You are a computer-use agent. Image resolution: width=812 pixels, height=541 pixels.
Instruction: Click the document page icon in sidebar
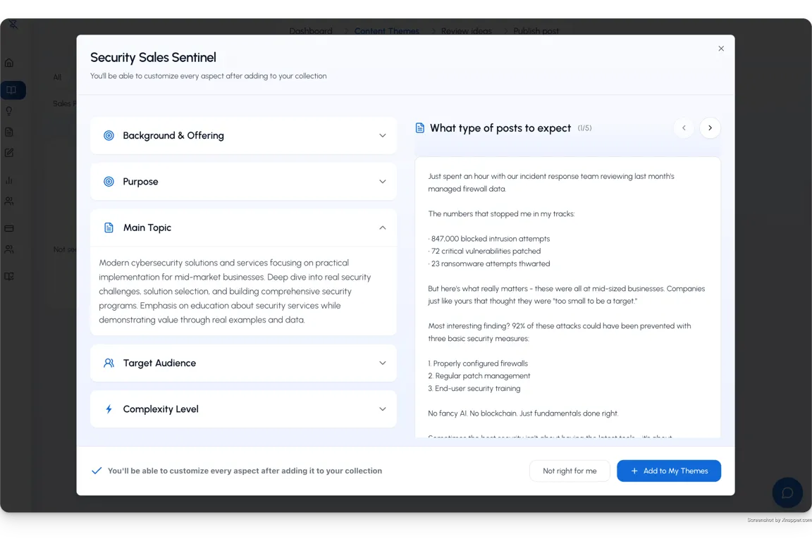(x=9, y=132)
